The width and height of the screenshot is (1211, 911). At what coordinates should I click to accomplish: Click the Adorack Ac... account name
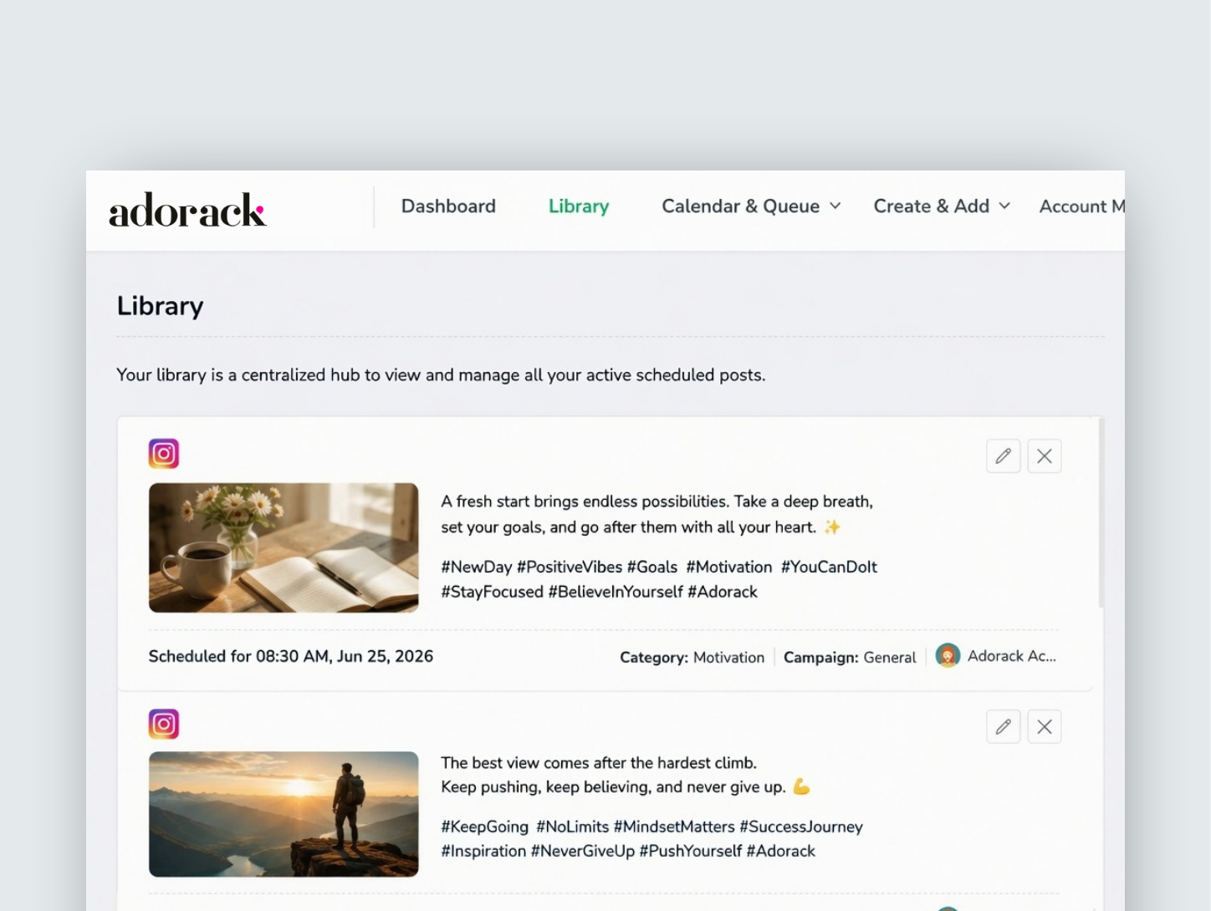[x=1012, y=656]
